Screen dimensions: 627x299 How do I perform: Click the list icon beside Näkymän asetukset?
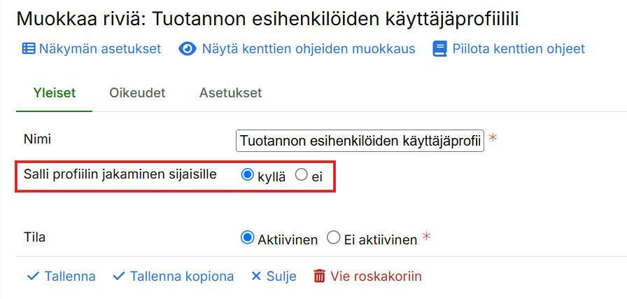click(x=29, y=49)
